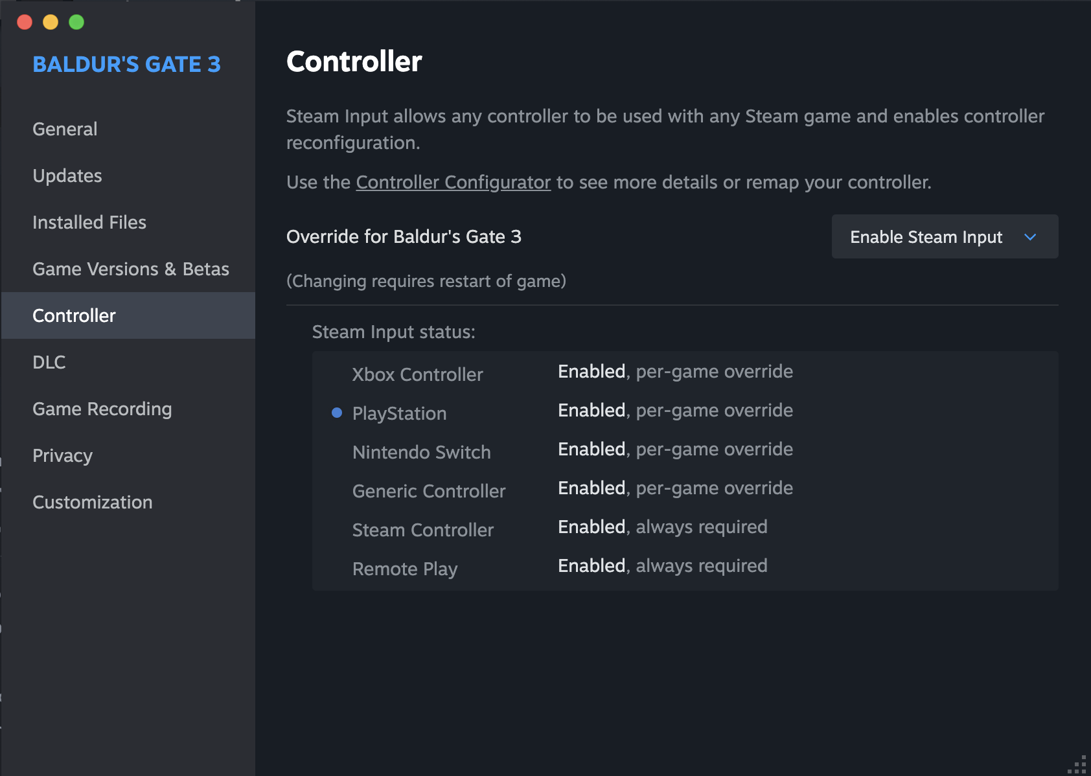
Task: Click the Controller Configurator link
Action: click(453, 182)
